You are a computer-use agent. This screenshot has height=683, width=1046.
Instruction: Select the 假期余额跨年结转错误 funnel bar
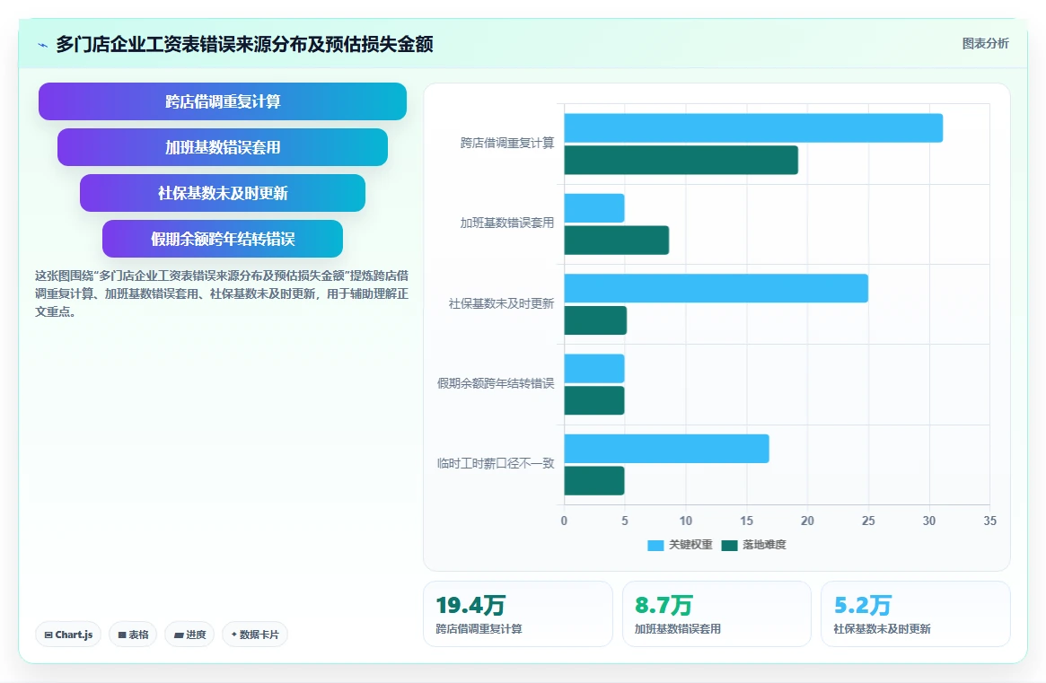(222, 239)
